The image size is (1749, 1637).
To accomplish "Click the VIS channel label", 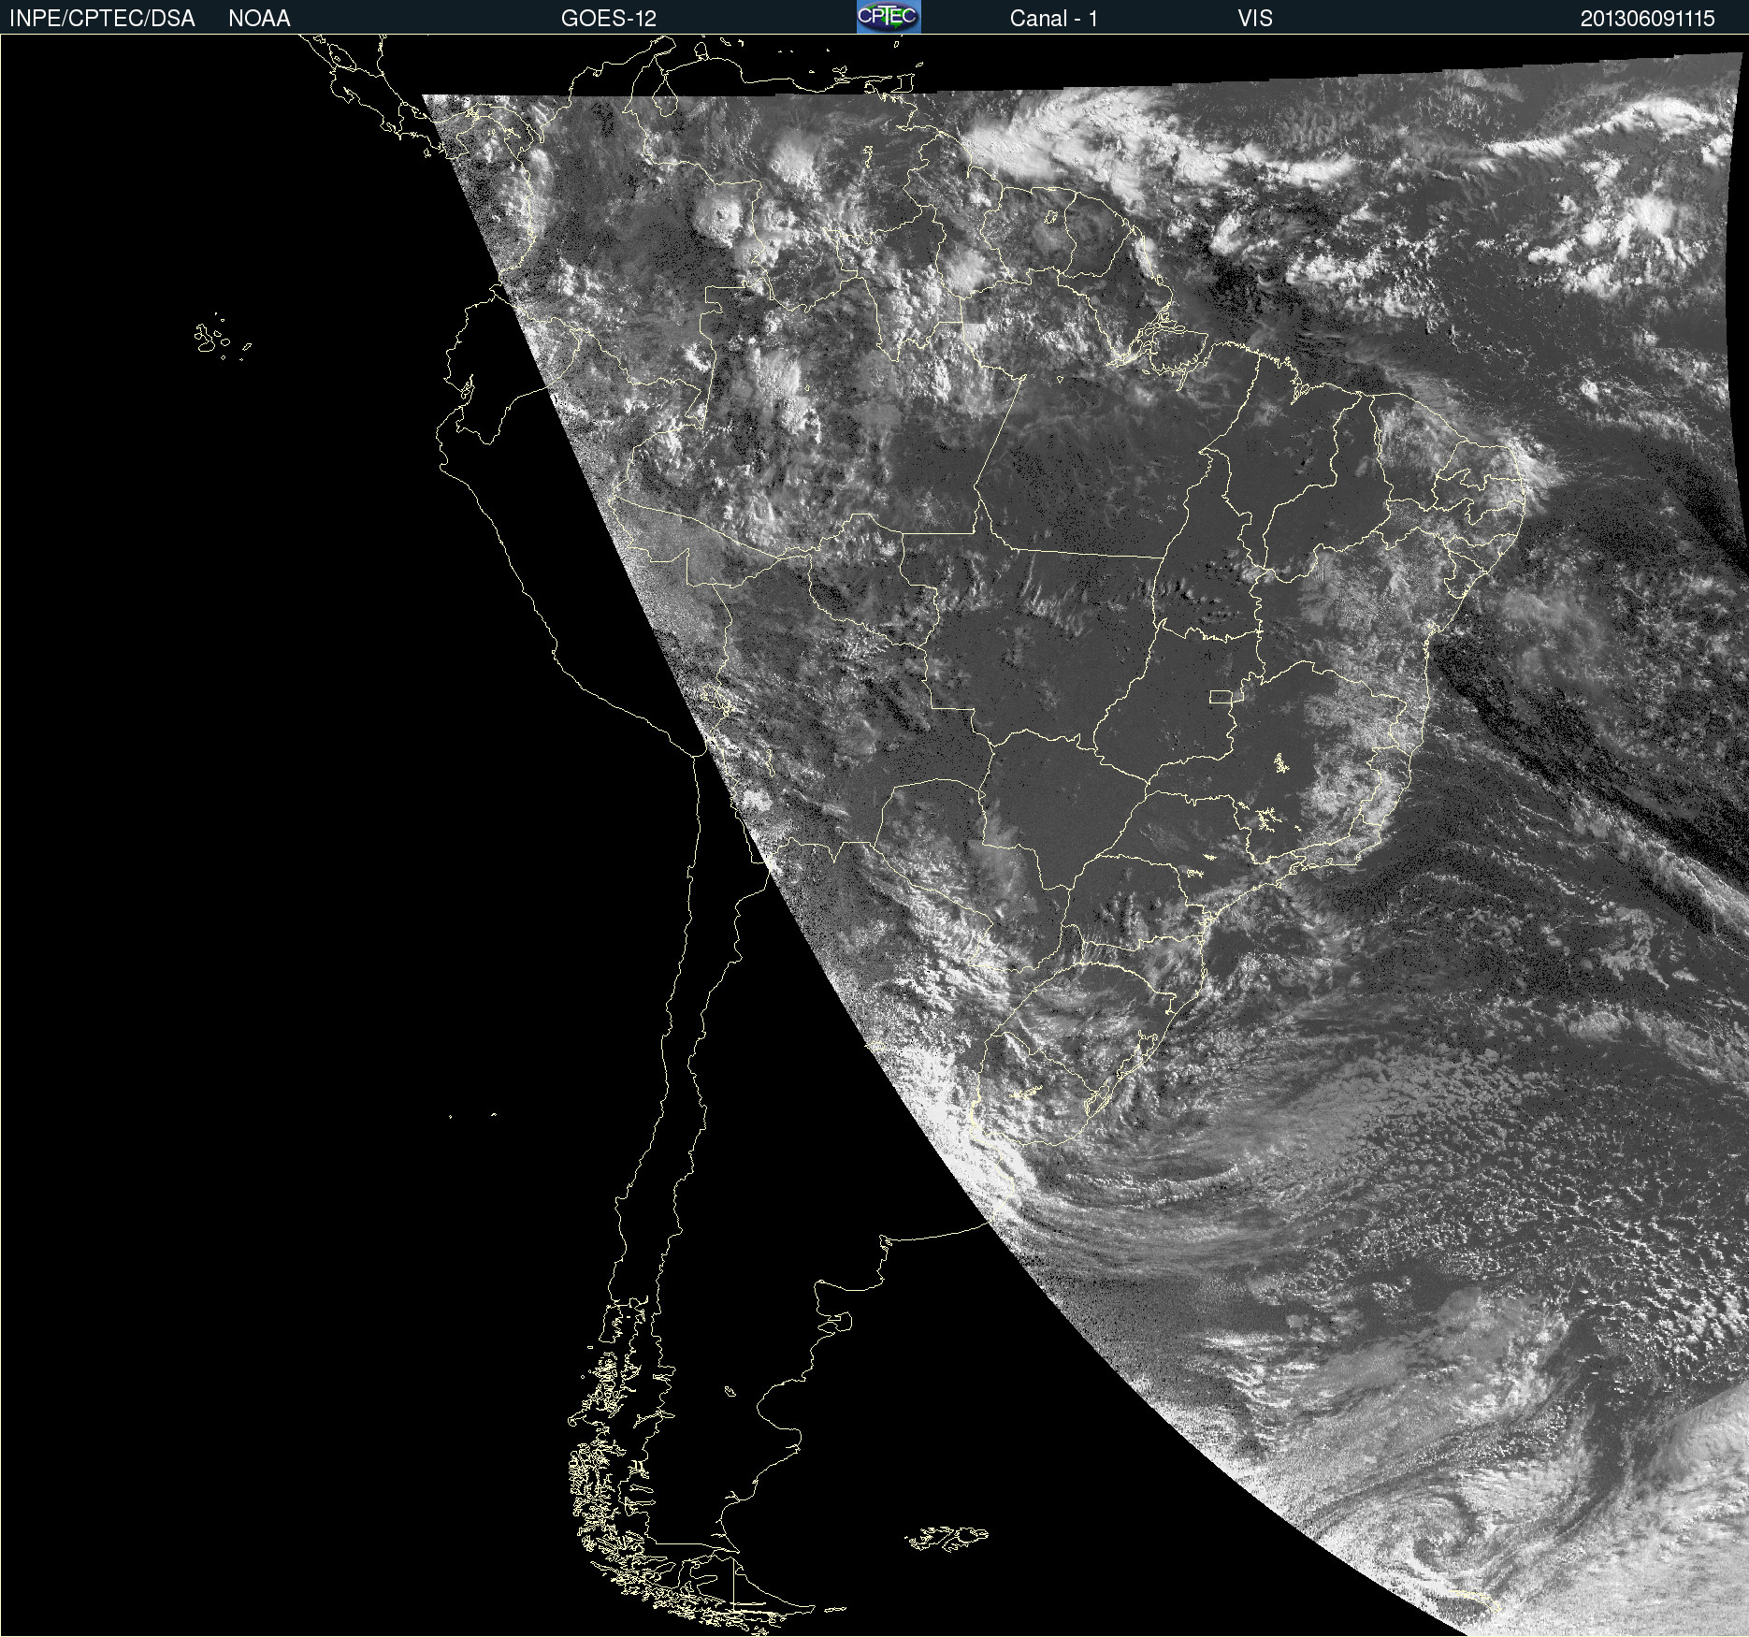I will [1255, 19].
